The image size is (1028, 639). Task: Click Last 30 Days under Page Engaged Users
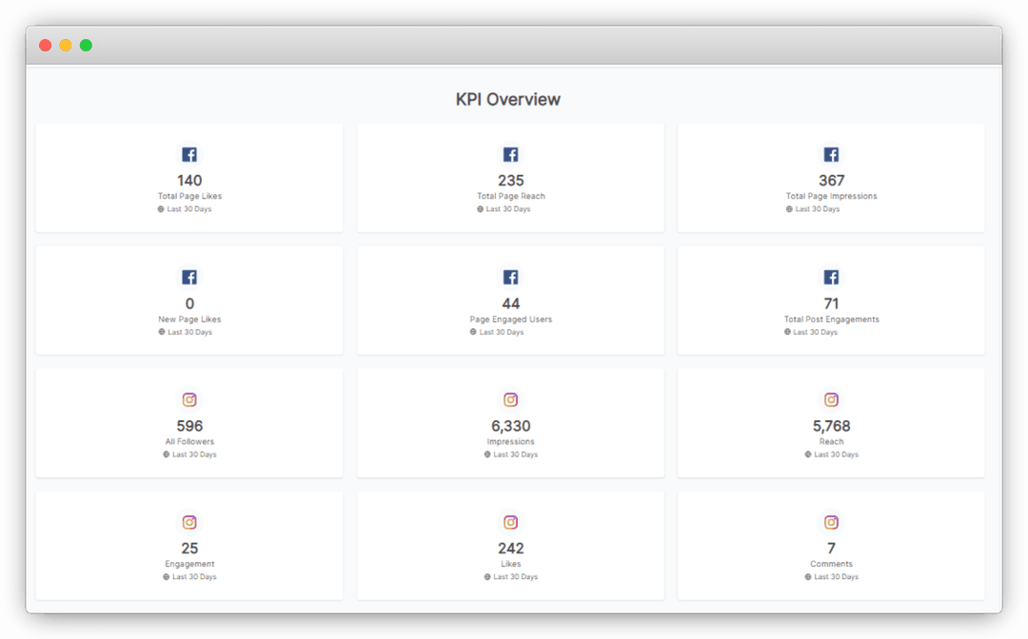[501, 332]
